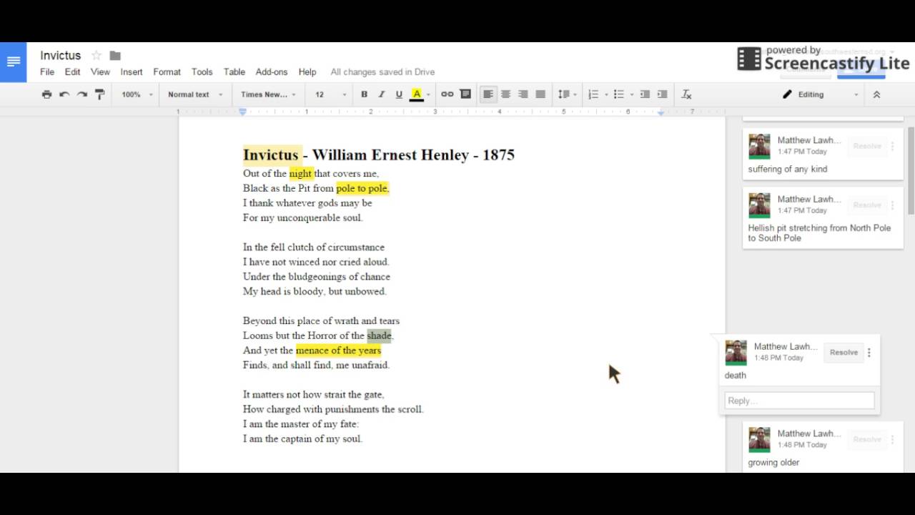Open the Insert menu

(132, 72)
